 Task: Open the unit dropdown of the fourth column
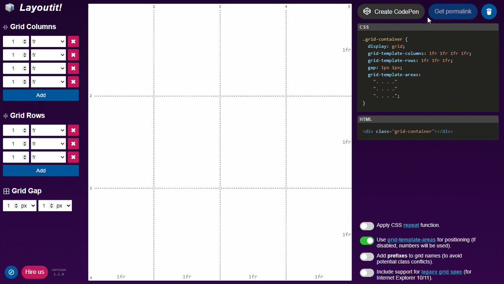pos(48,82)
